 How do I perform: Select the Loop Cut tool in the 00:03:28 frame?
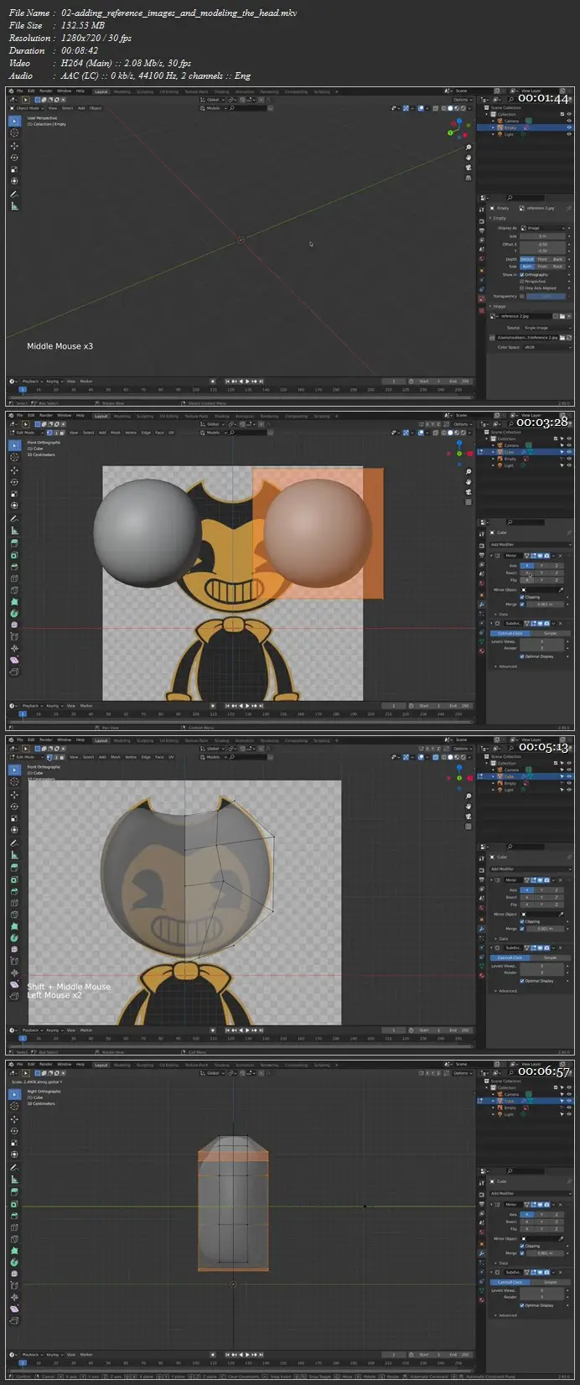(x=14, y=578)
